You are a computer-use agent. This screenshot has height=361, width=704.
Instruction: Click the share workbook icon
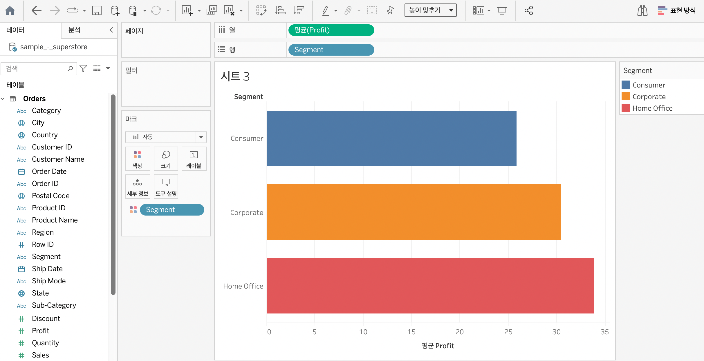tap(528, 11)
